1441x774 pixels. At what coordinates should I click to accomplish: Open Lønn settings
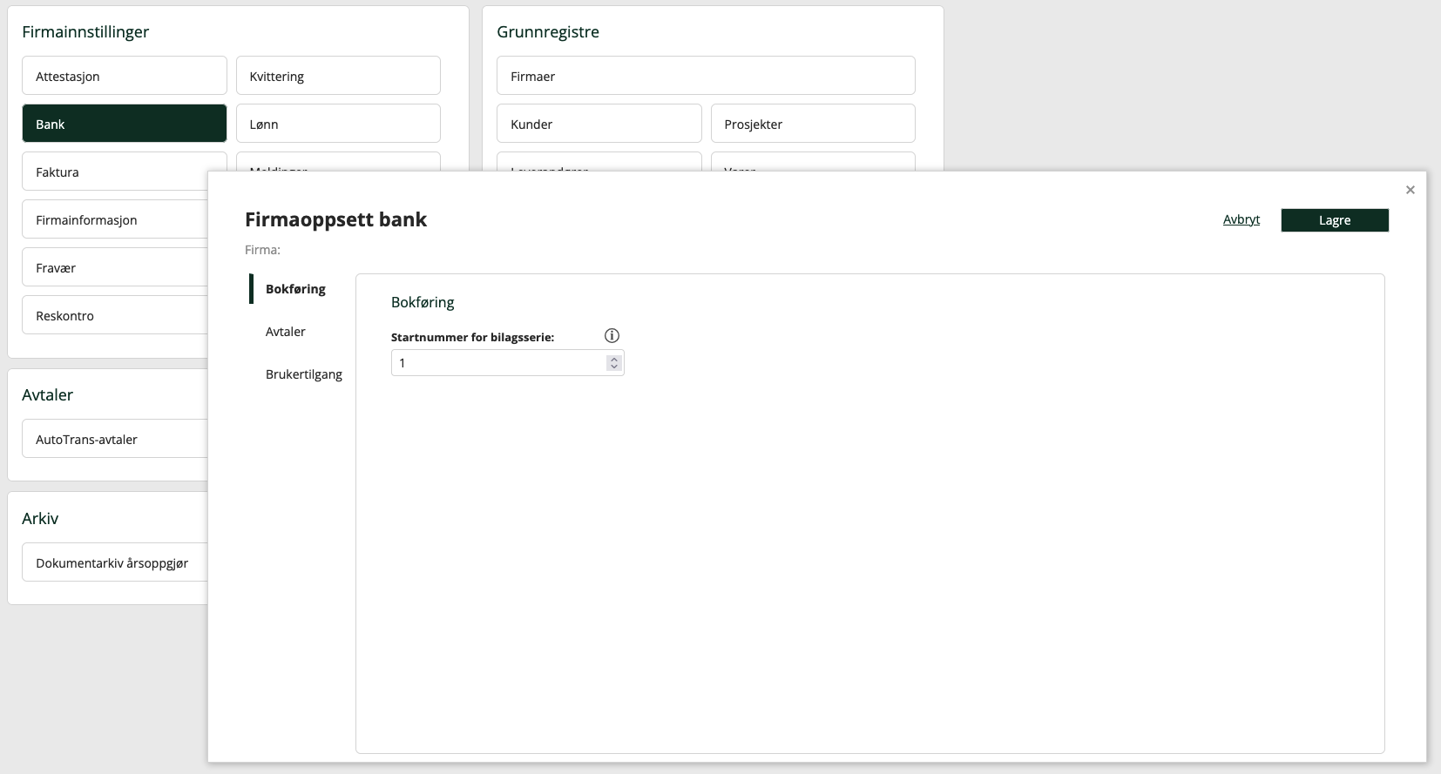point(338,124)
